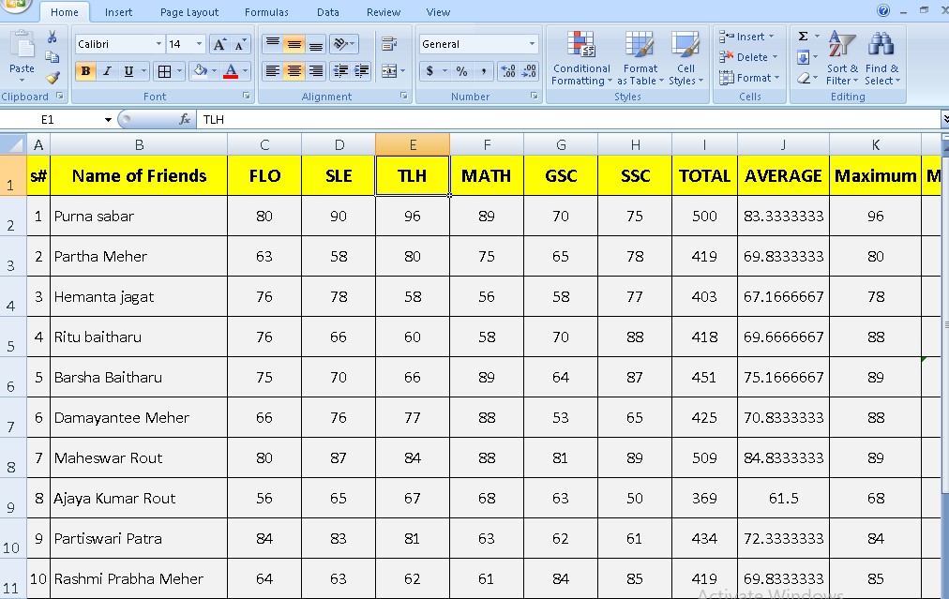
Task: Click the Format Painter brush icon
Action: 53,78
